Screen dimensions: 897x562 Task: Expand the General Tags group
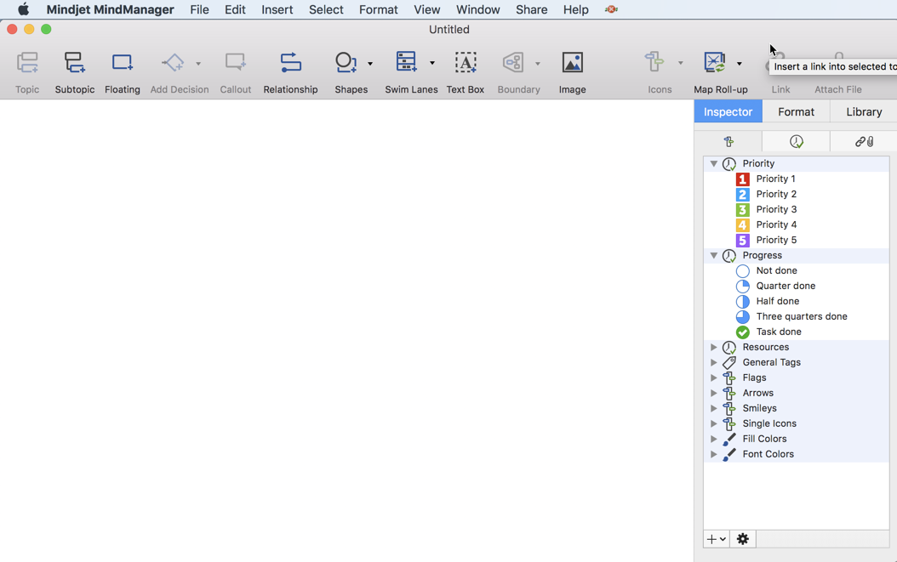coord(713,362)
